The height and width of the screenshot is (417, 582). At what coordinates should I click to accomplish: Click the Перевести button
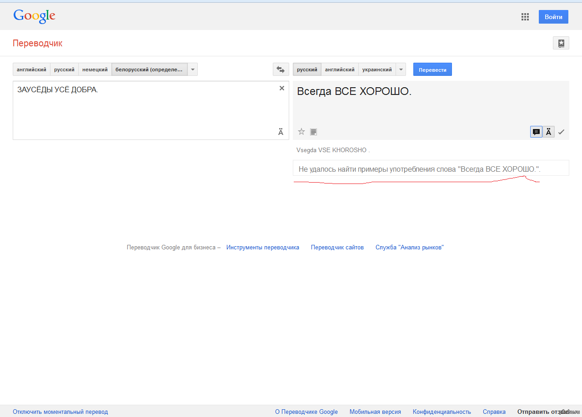click(432, 69)
